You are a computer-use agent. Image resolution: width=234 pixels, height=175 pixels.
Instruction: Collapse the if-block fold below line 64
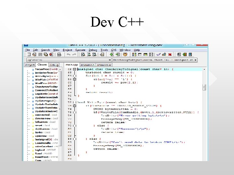coord(74,79)
